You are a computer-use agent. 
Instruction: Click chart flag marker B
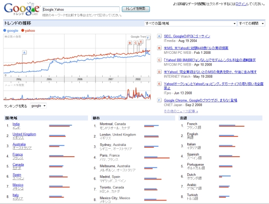[x=130, y=43]
